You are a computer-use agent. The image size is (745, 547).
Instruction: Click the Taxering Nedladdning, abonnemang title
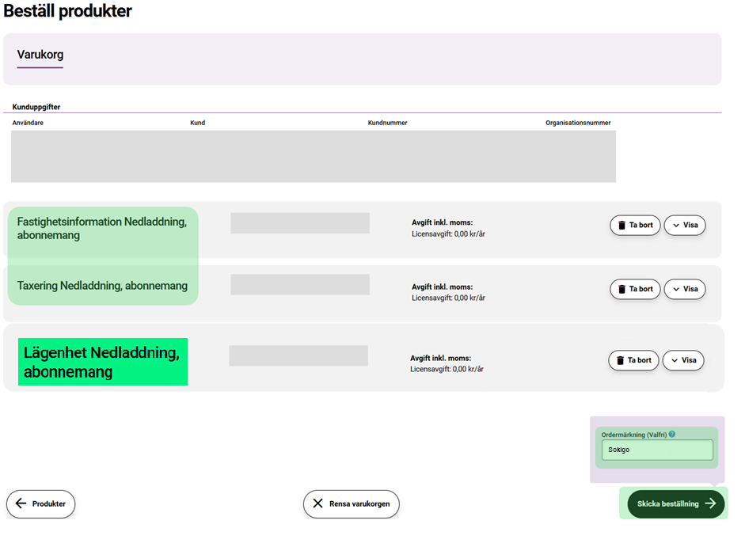102,286
